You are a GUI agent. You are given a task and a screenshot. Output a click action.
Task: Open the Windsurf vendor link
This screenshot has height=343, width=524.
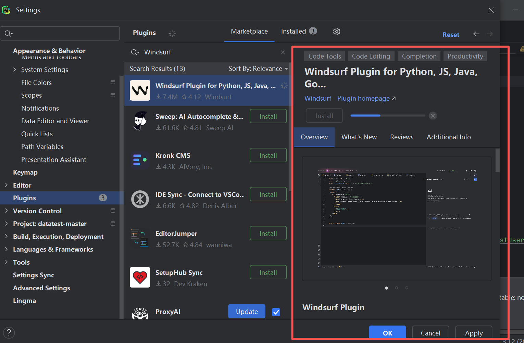coord(317,99)
